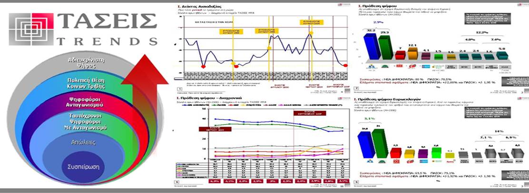The image size is (529, 193).
Task: Click the bright green bar in Ευρωεκλογών chart
Action: (436, 153)
